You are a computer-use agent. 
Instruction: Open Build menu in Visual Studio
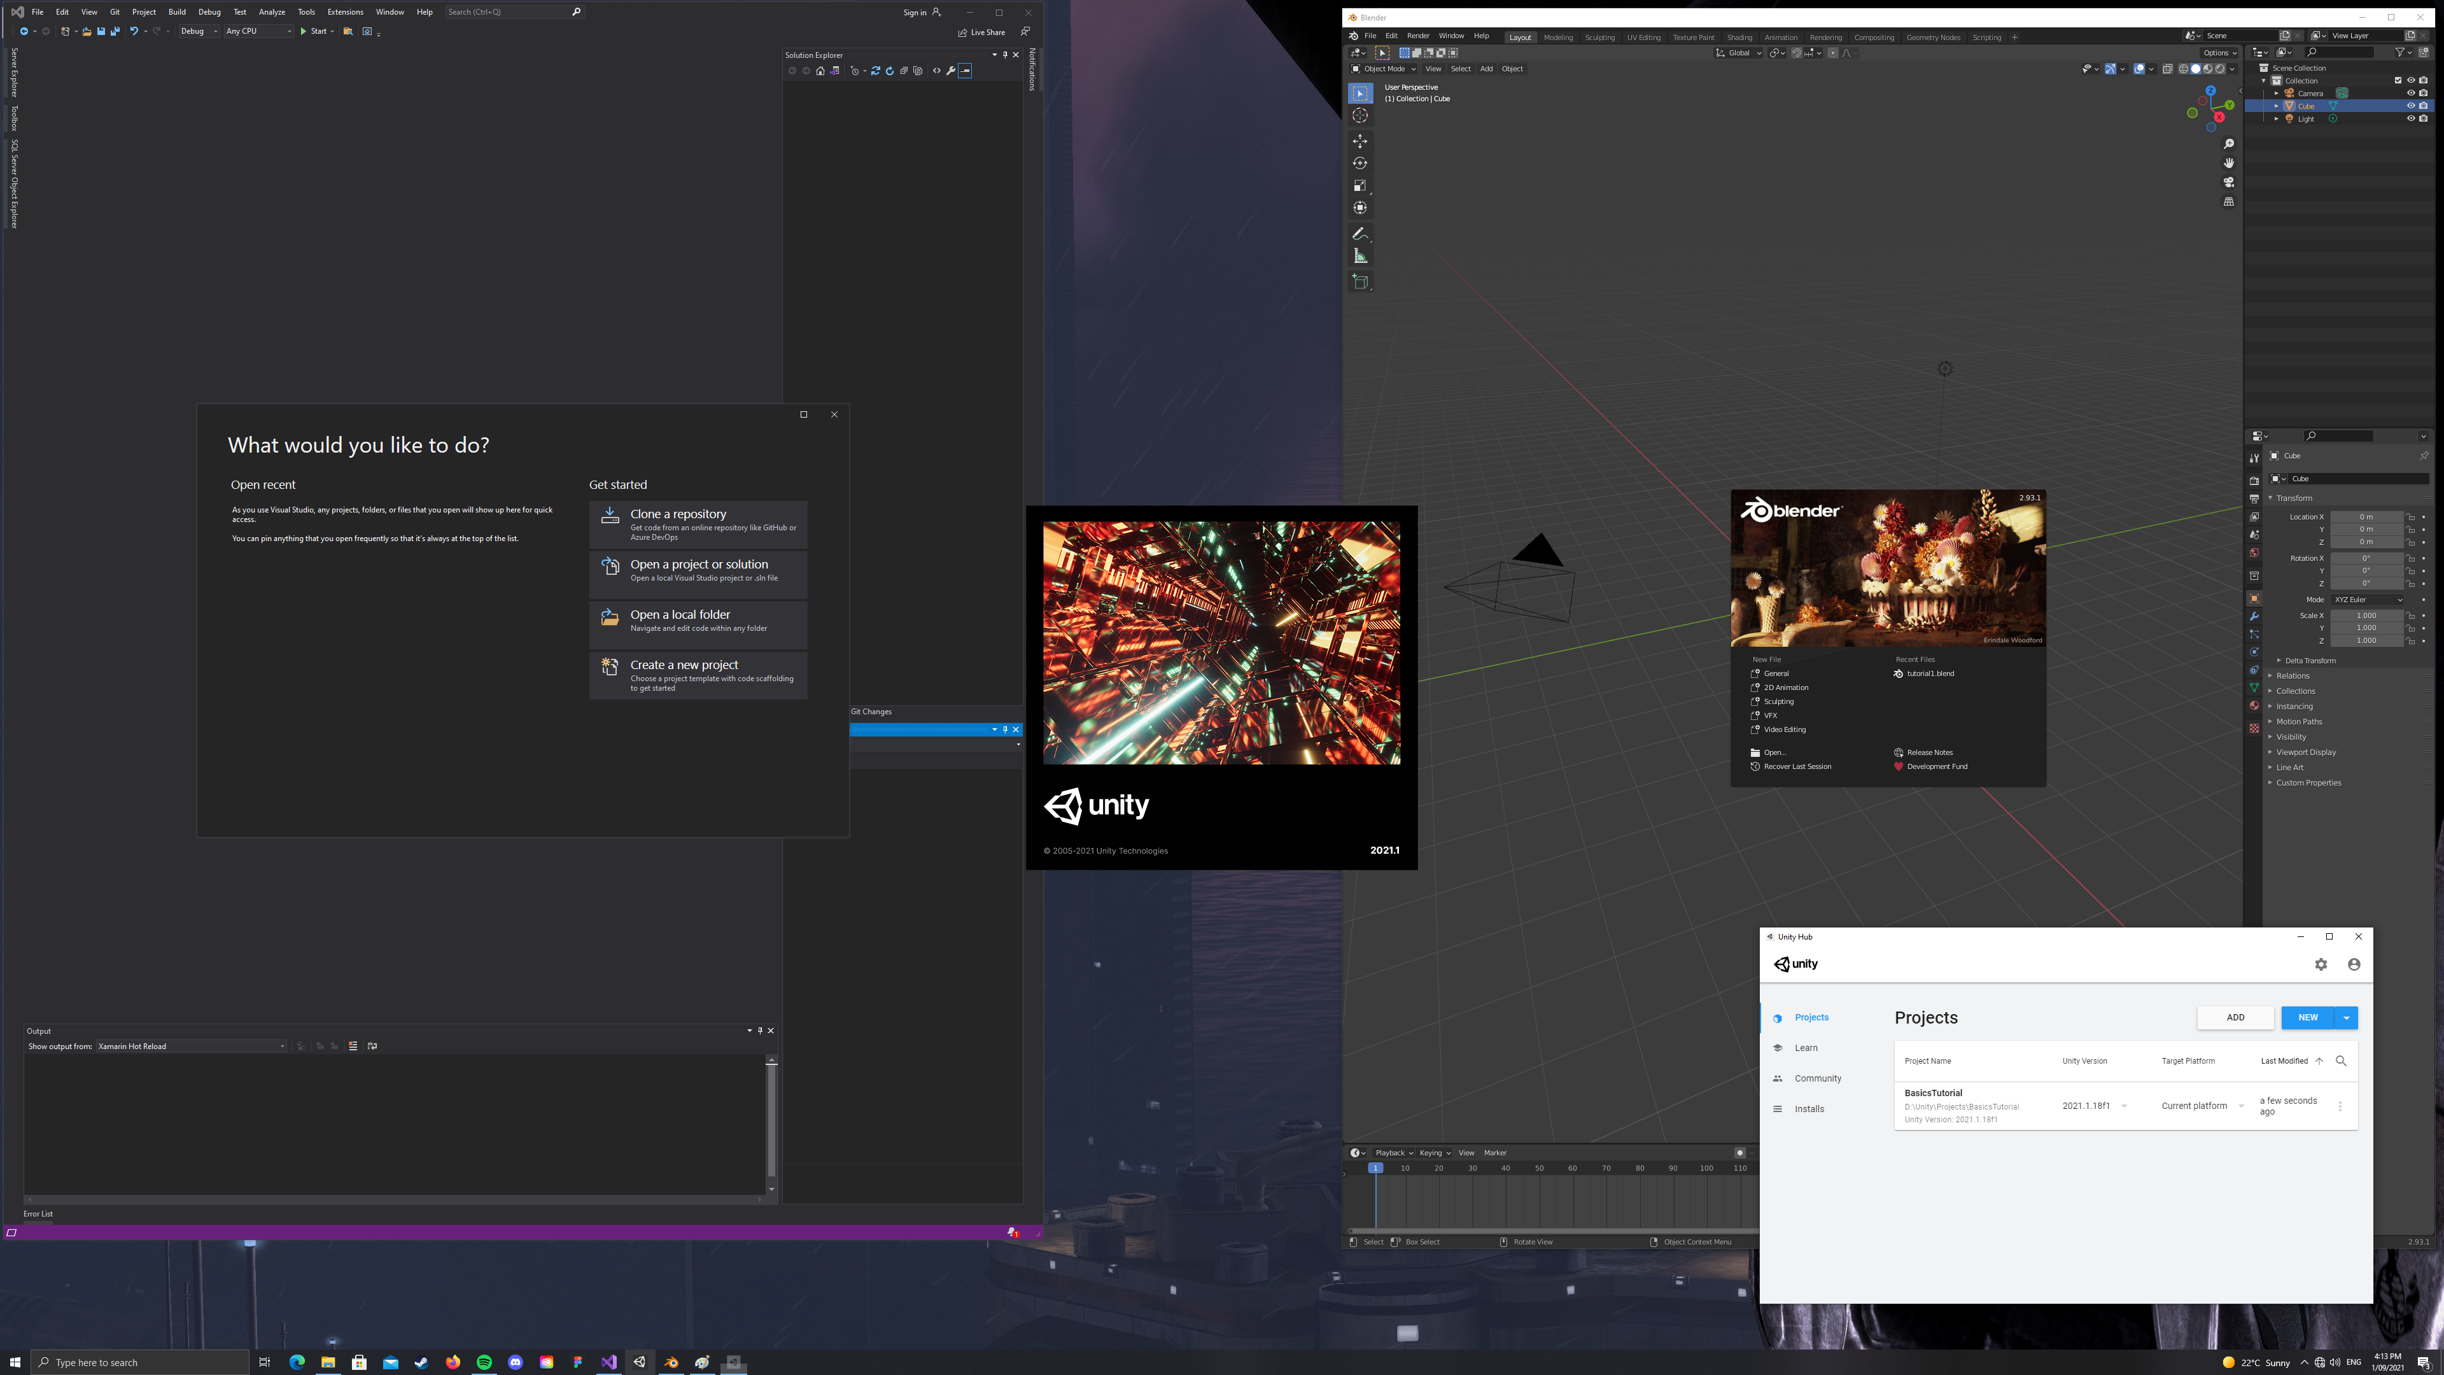(x=178, y=12)
